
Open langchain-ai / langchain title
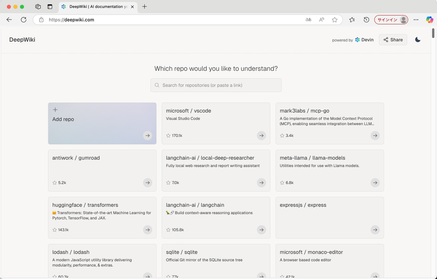pyautogui.click(x=195, y=205)
